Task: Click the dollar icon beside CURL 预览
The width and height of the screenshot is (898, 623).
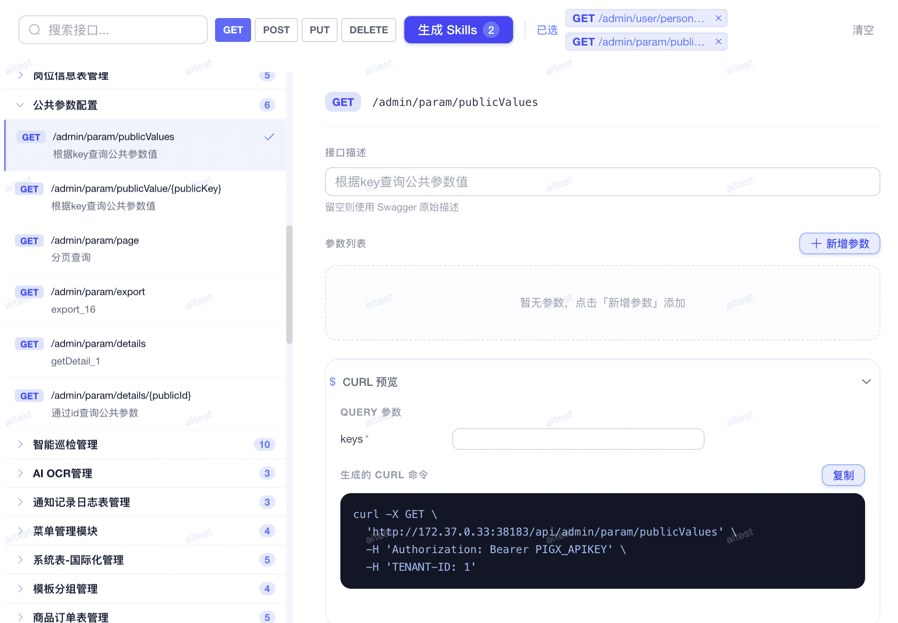Action: click(333, 381)
